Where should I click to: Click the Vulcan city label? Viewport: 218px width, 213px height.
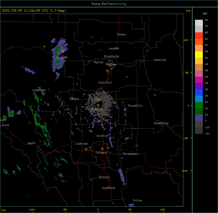(x=137, y=200)
